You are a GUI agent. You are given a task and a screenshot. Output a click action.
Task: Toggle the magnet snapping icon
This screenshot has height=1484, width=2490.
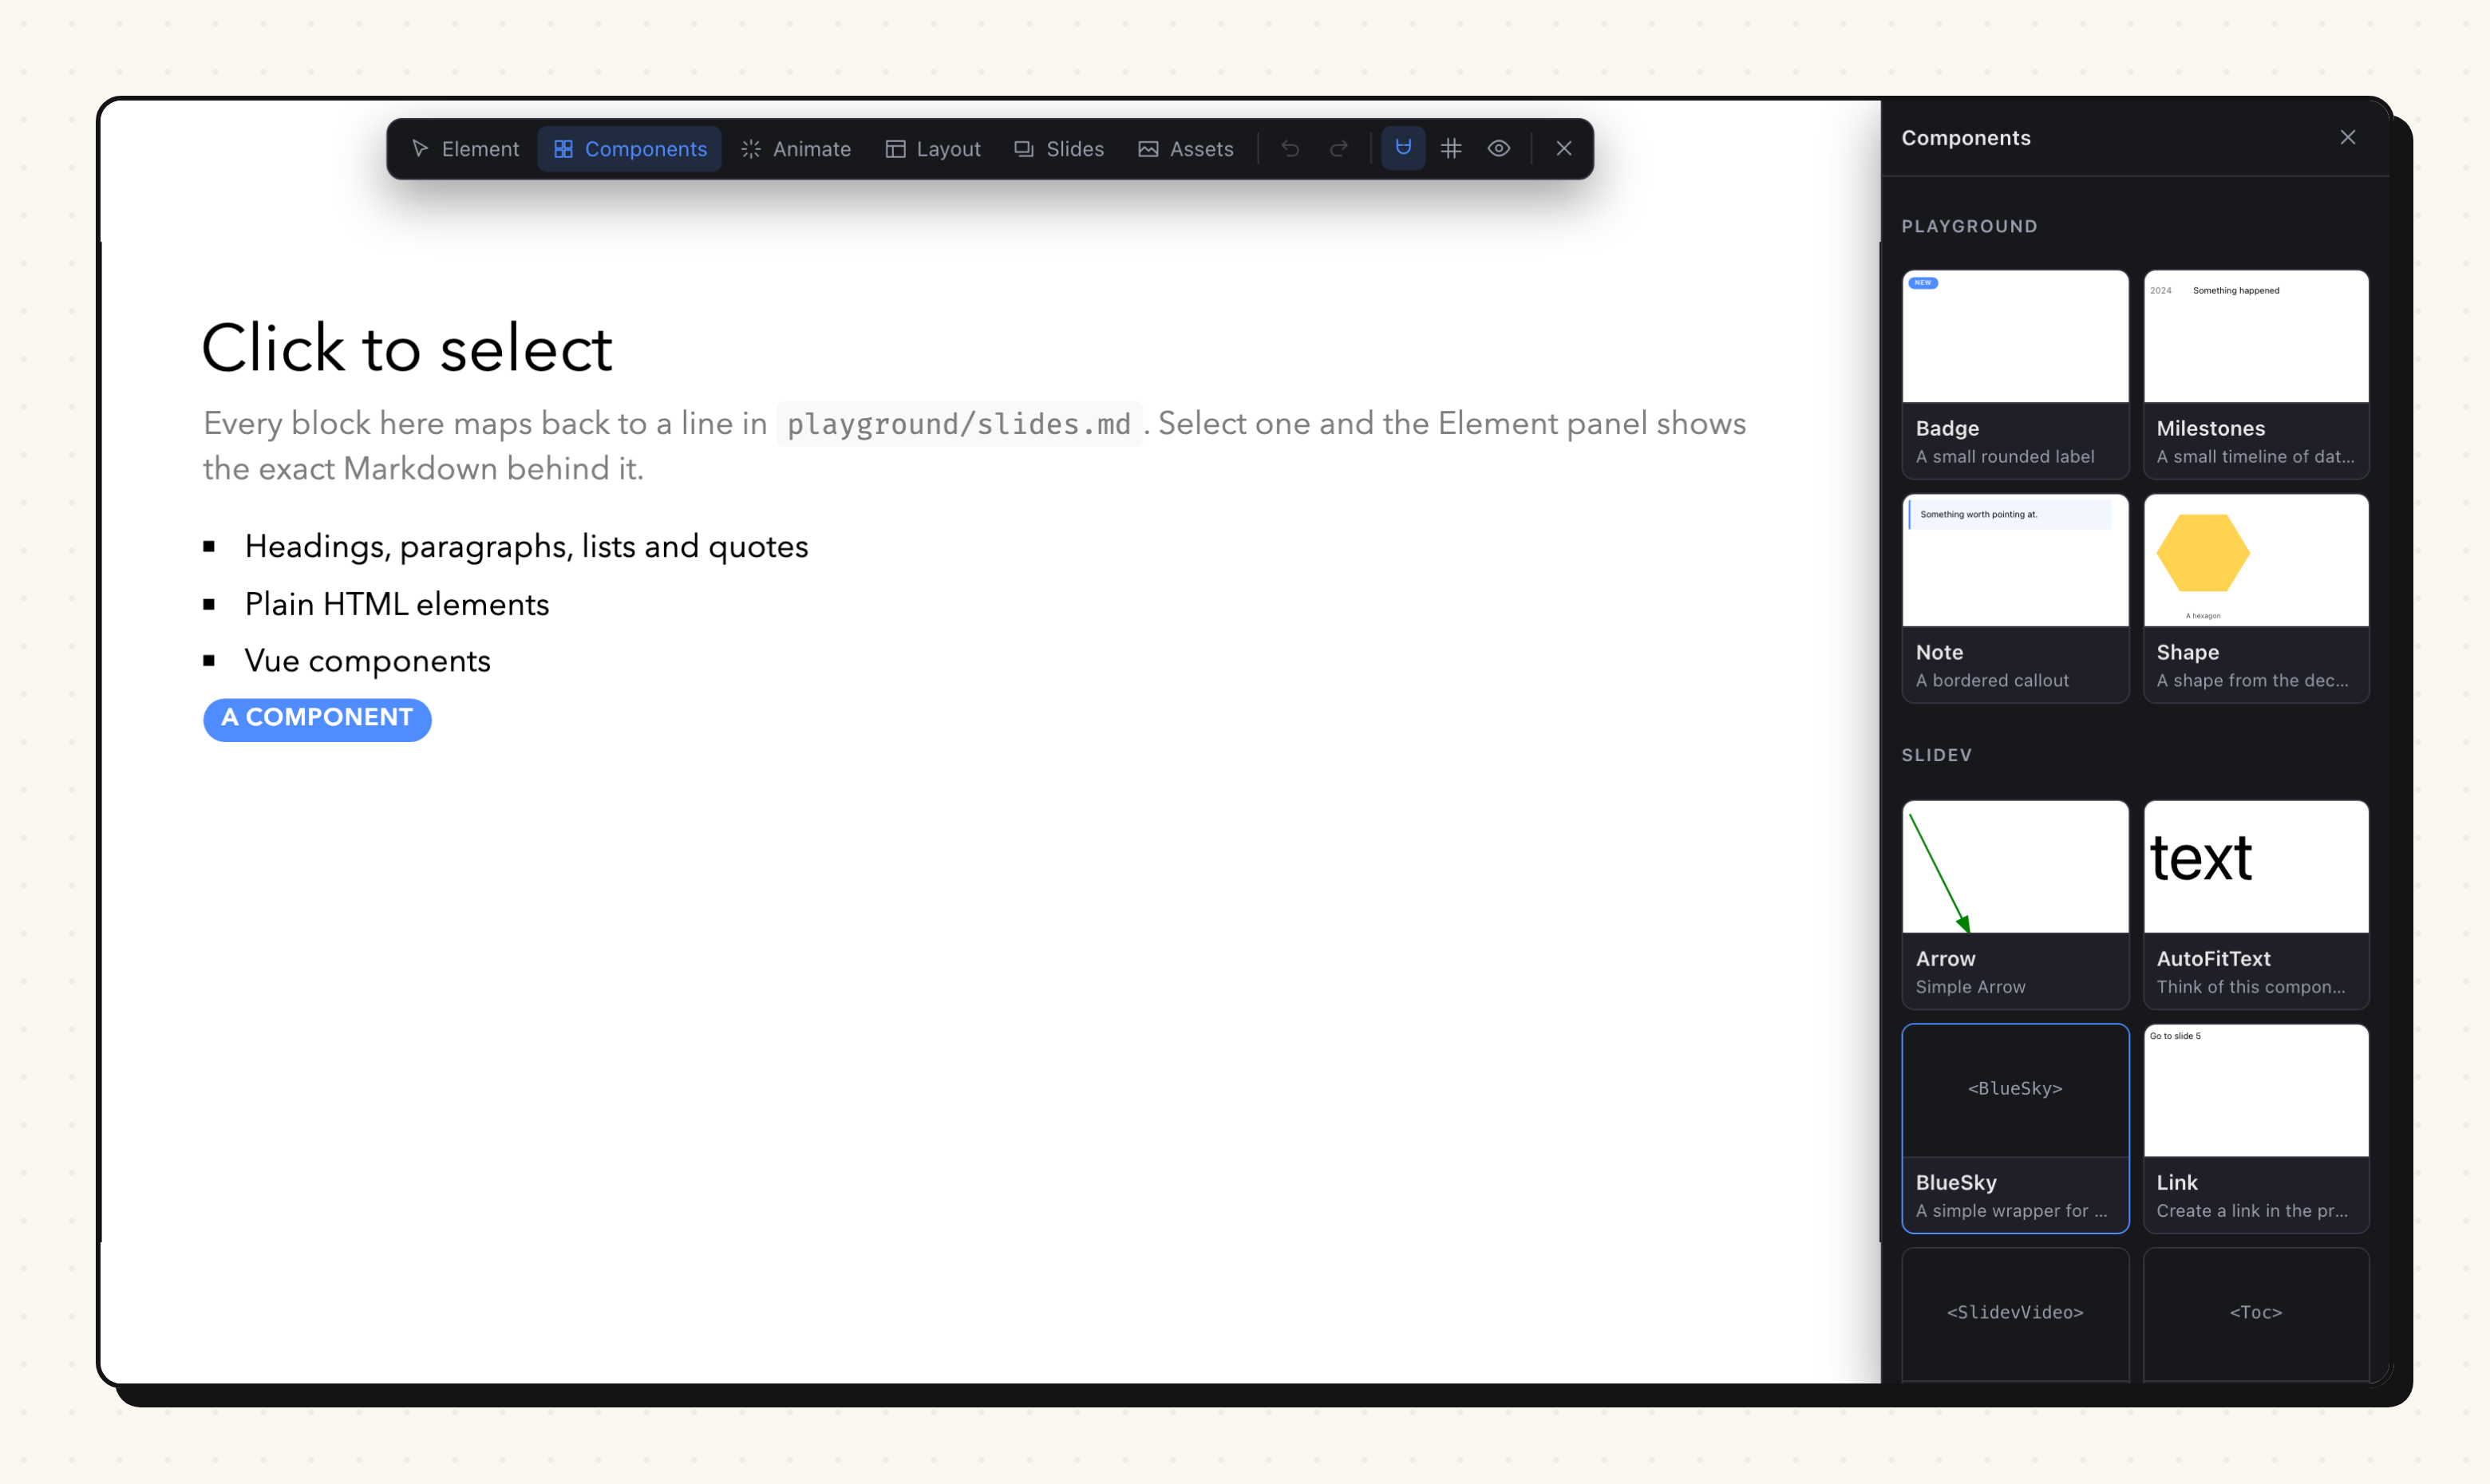pyautogui.click(x=1403, y=148)
